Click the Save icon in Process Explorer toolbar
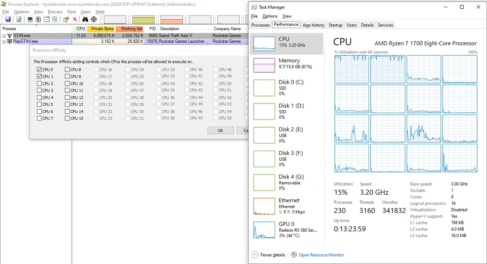487x264 pixels. pyautogui.click(x=8, y=19)
